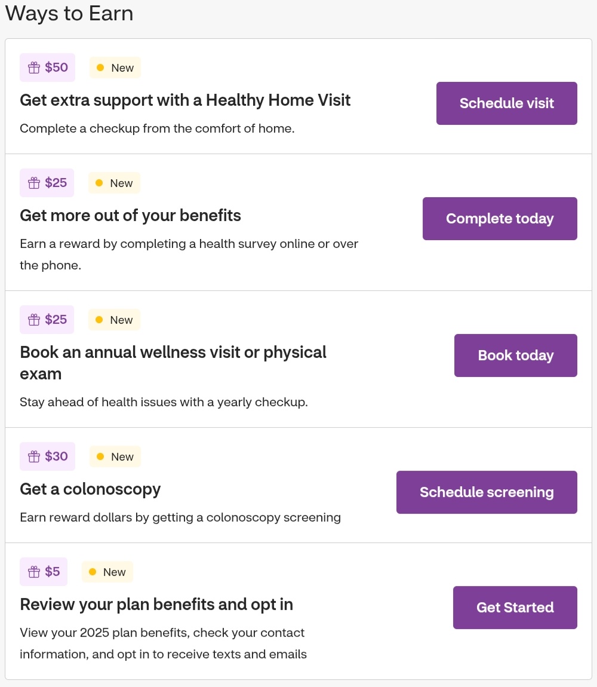Click yellow New badge on colonoscopy card

point(115,456)
